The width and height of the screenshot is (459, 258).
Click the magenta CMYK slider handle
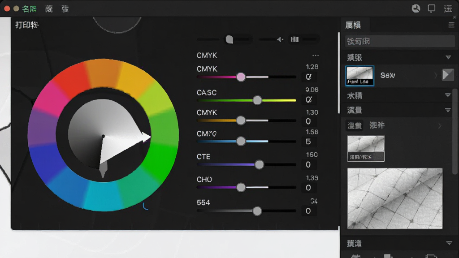(x=241, y=77)
